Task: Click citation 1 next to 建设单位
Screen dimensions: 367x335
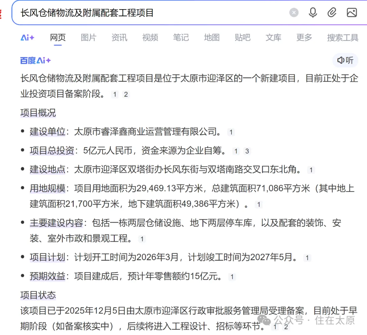Action: (231, 132)
